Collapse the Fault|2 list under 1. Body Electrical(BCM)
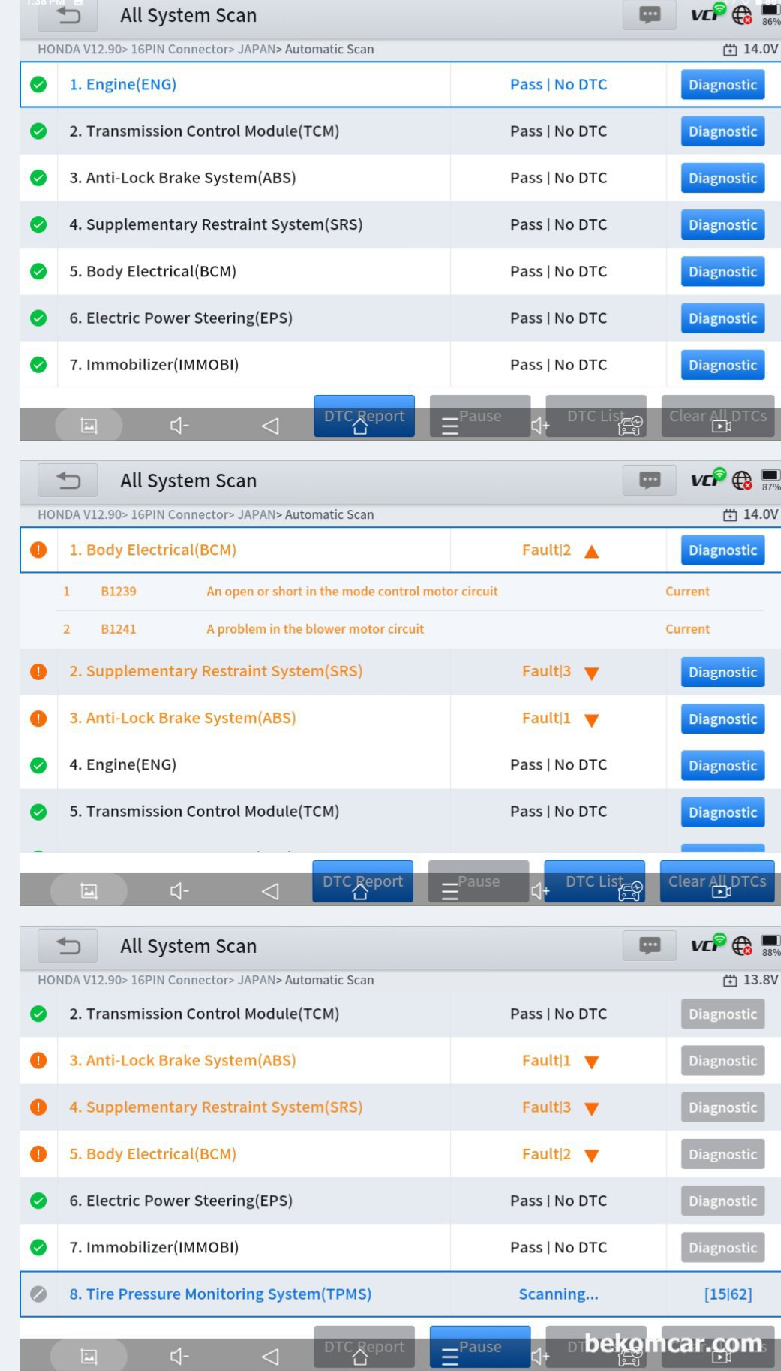 [x=591, y=551]
